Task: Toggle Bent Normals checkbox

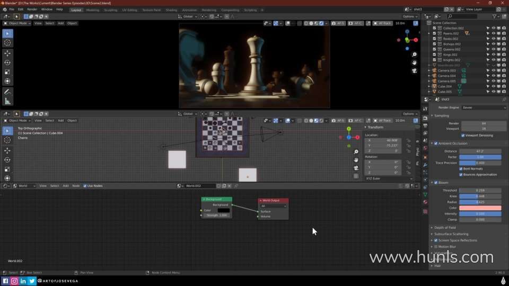Action: pyautogui.click(x=461, y=168)
